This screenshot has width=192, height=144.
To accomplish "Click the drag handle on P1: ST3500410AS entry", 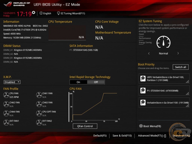I will 187,94.
